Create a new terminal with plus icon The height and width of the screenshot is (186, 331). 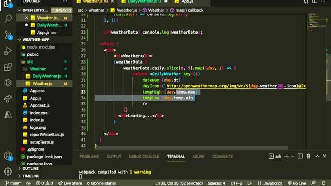[x=287, y=156]
